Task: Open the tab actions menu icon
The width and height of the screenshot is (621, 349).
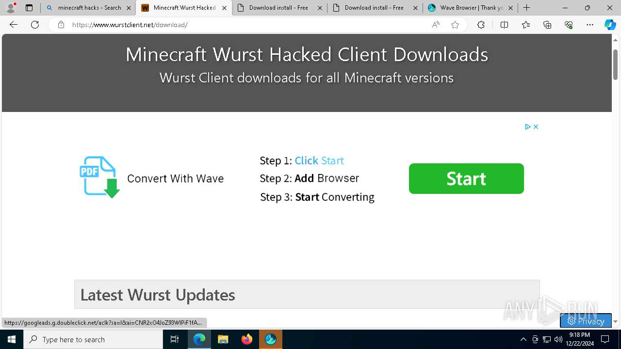Action: [x=29, y=8]
